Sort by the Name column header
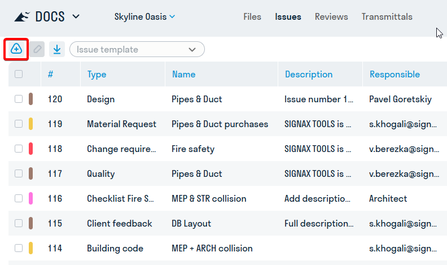Screen dimensions: 447x265 tap(183, 74)
